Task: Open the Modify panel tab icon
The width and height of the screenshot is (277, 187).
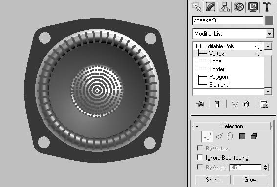Action: coord(211,7)
